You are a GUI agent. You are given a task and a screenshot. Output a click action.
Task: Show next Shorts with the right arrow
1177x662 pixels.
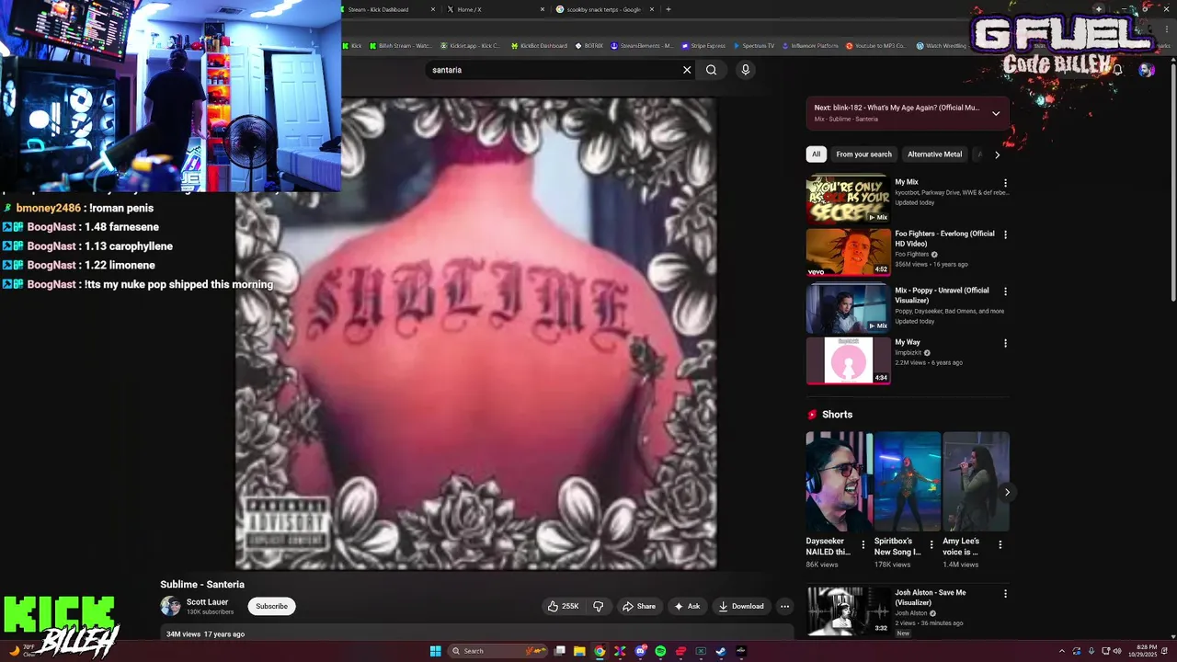(1007, 492)
